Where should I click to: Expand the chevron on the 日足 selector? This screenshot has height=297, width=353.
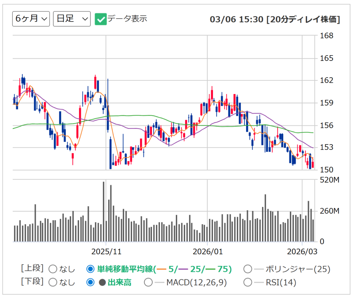[85, 19]
